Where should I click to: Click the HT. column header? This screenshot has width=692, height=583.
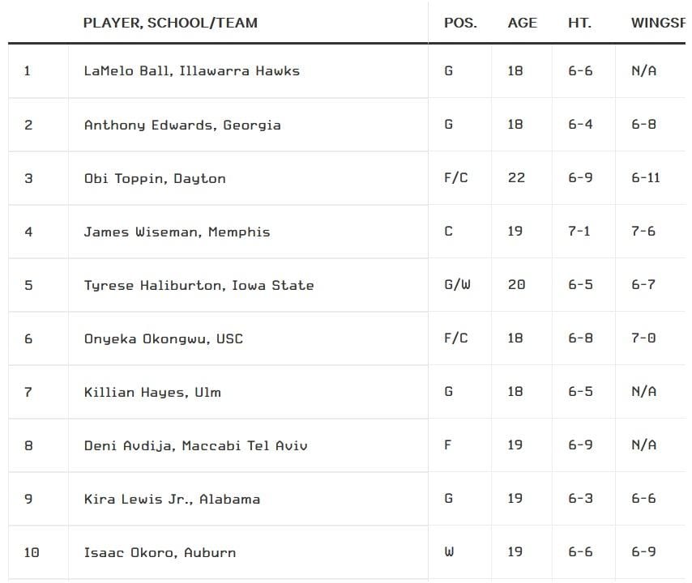(579, 23)
